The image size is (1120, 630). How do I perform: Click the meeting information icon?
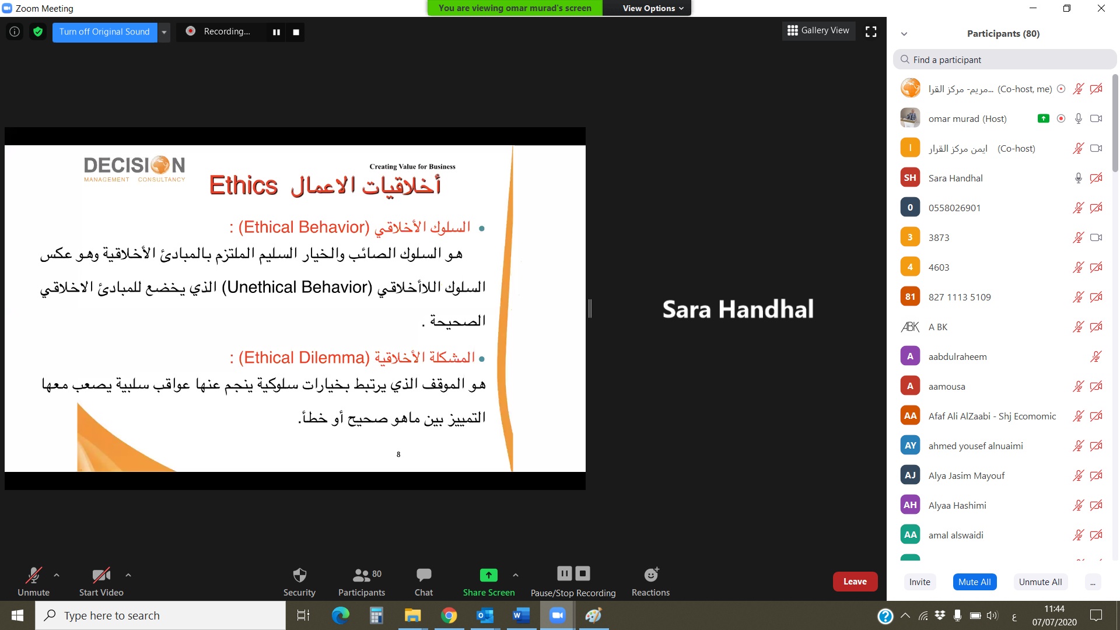15,32
